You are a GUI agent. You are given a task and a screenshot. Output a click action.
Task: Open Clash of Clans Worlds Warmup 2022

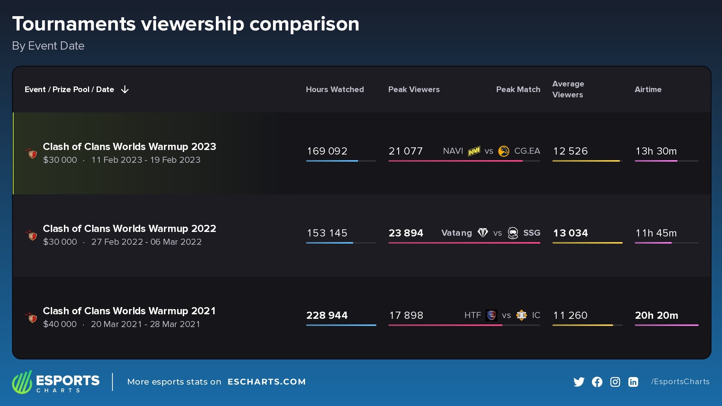129,229
